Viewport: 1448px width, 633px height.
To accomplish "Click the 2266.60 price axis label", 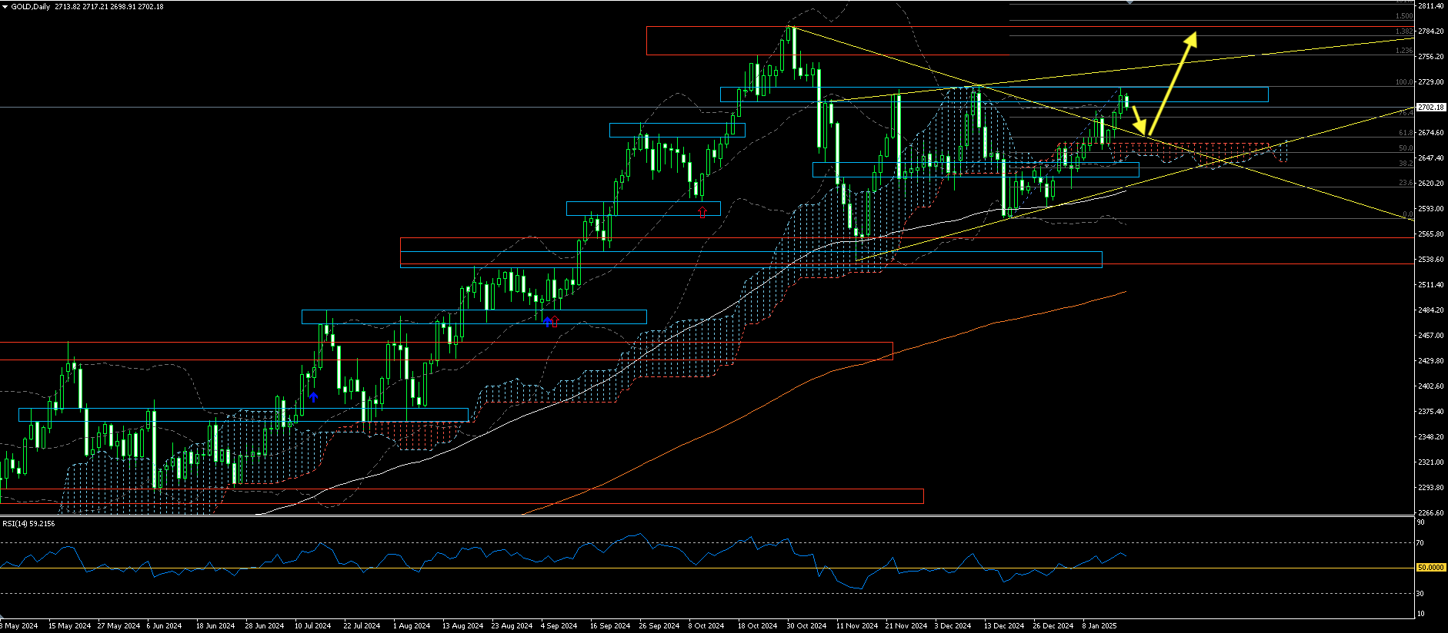I will click(x=1430, y=513).
